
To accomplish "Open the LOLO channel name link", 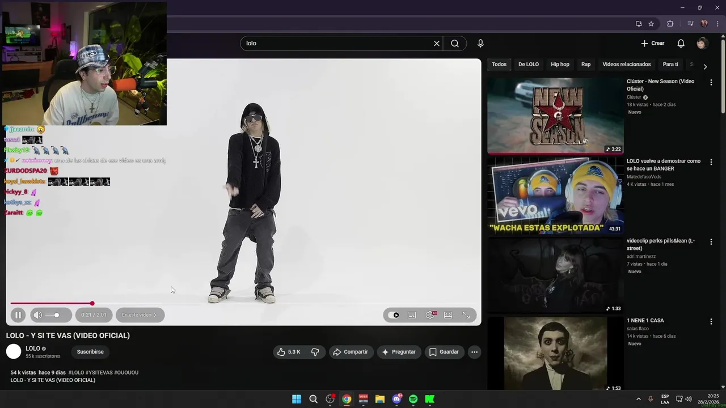I will pyautogui.click(x=33, y=348).
